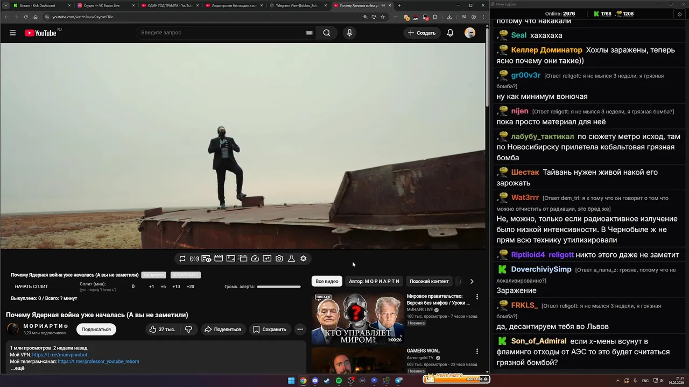Viewport: 689px width, 387px height.
Task: Click the На аукцион button
Action: 153,275
